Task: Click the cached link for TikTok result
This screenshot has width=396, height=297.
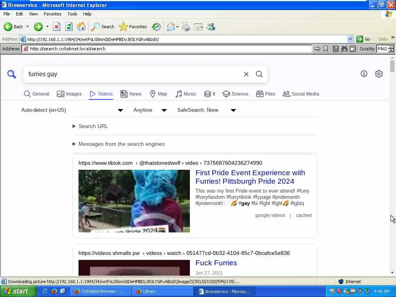Action: [304, 215]
